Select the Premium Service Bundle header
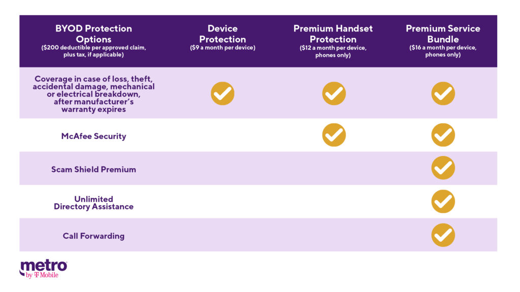520x292 pixels. point(443,34)
